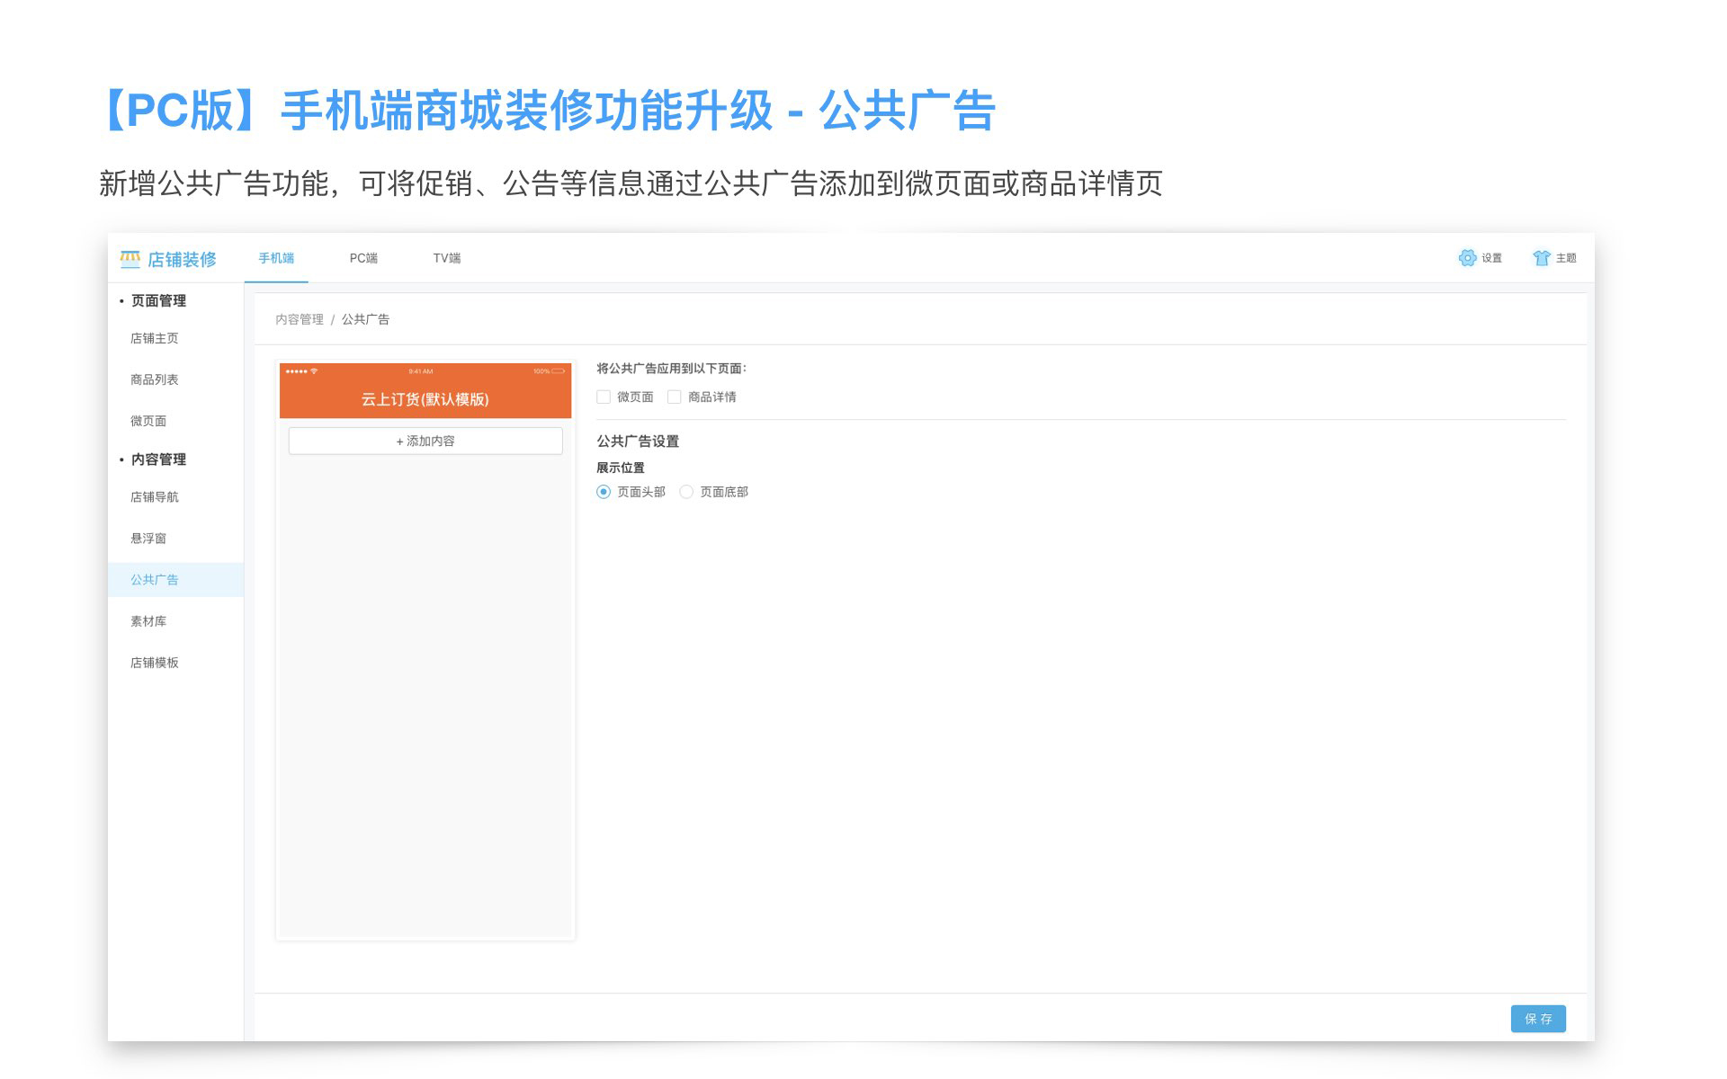The image size is (1727, 1079).
Task: Open 店铺主页 in the sidebar
Action: 155,338
